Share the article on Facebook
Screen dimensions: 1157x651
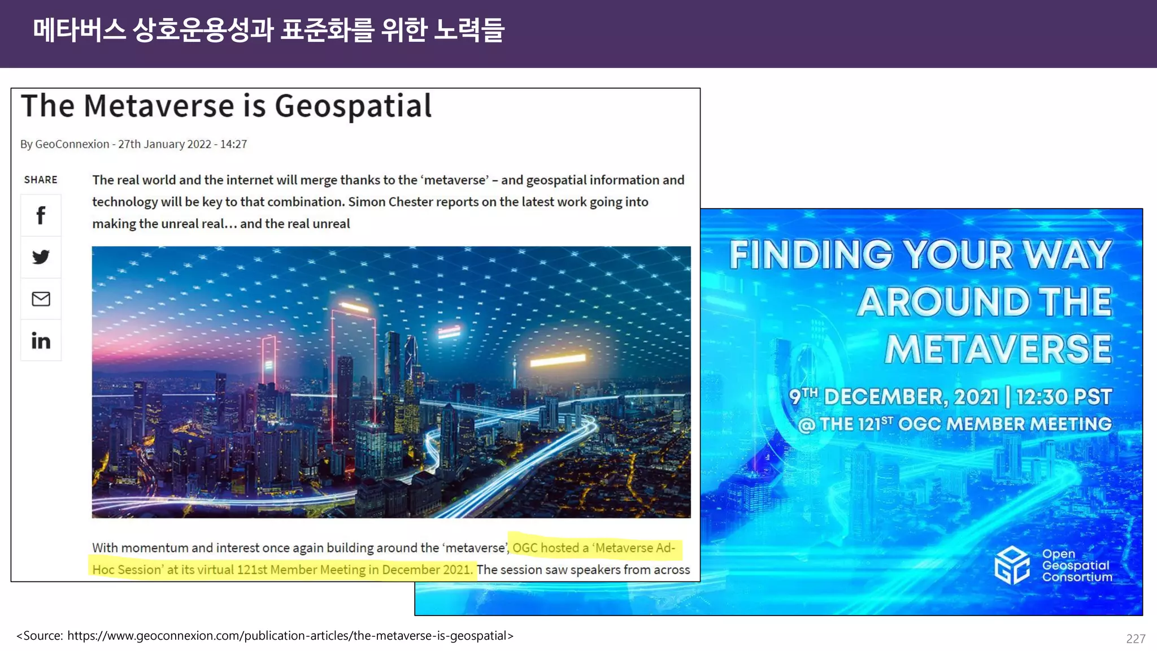point(41,215)
